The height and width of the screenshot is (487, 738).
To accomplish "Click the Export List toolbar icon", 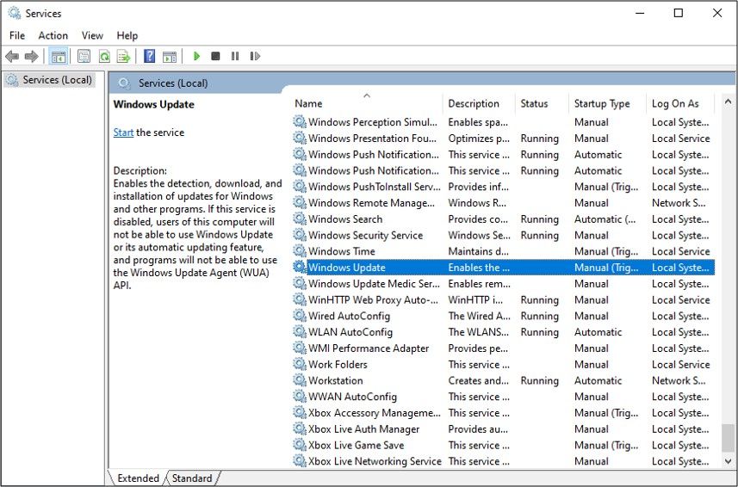I will (x=124, y=57).
